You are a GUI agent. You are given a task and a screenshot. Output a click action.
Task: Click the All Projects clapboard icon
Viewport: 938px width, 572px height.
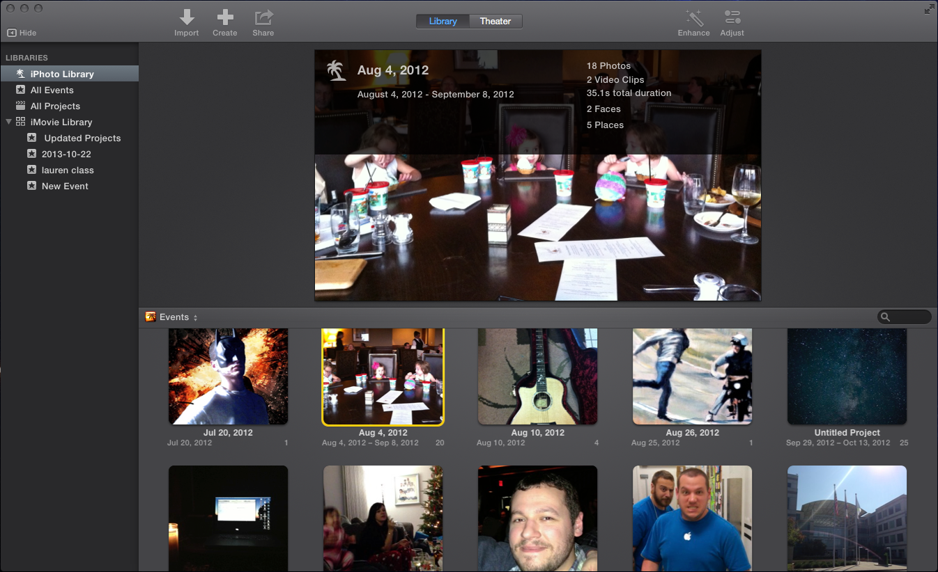pos(20,106)
